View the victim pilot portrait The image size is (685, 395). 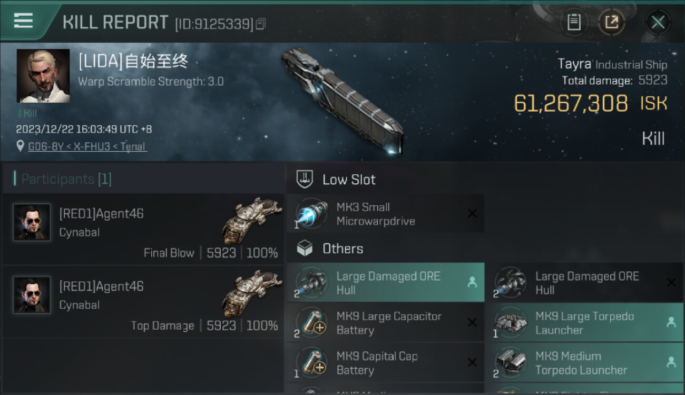coord(43,76)
